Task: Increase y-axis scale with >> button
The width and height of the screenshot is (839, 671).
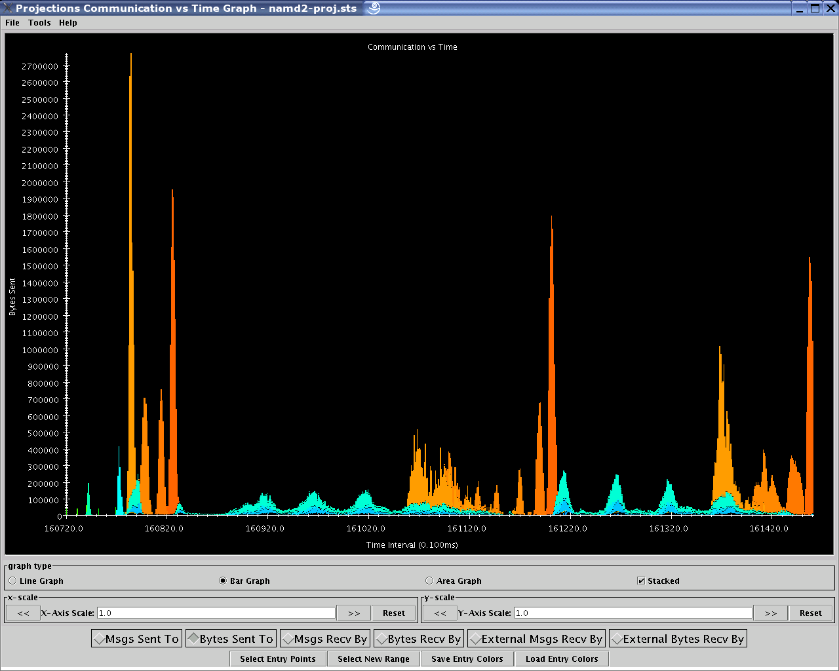Action: pyautogui.click(x=771, y=613)
